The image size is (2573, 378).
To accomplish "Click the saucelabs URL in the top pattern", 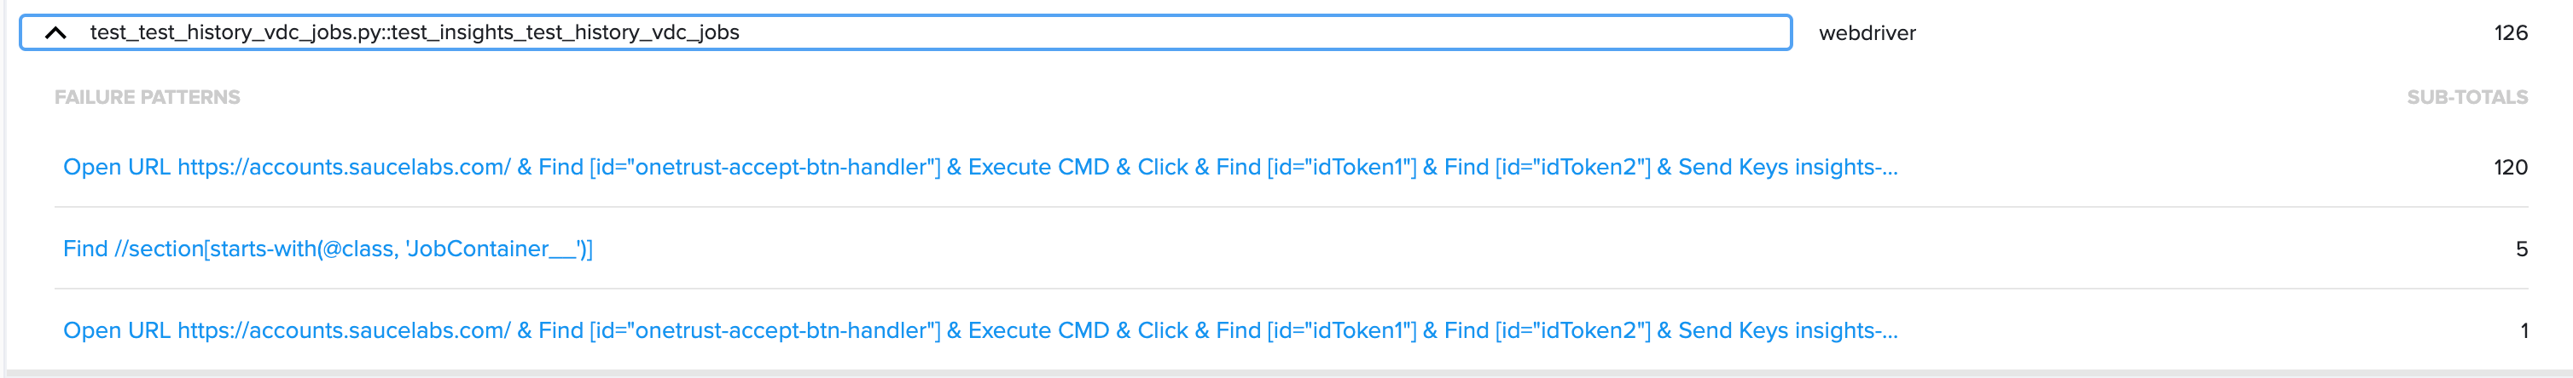I will (344, 168).
